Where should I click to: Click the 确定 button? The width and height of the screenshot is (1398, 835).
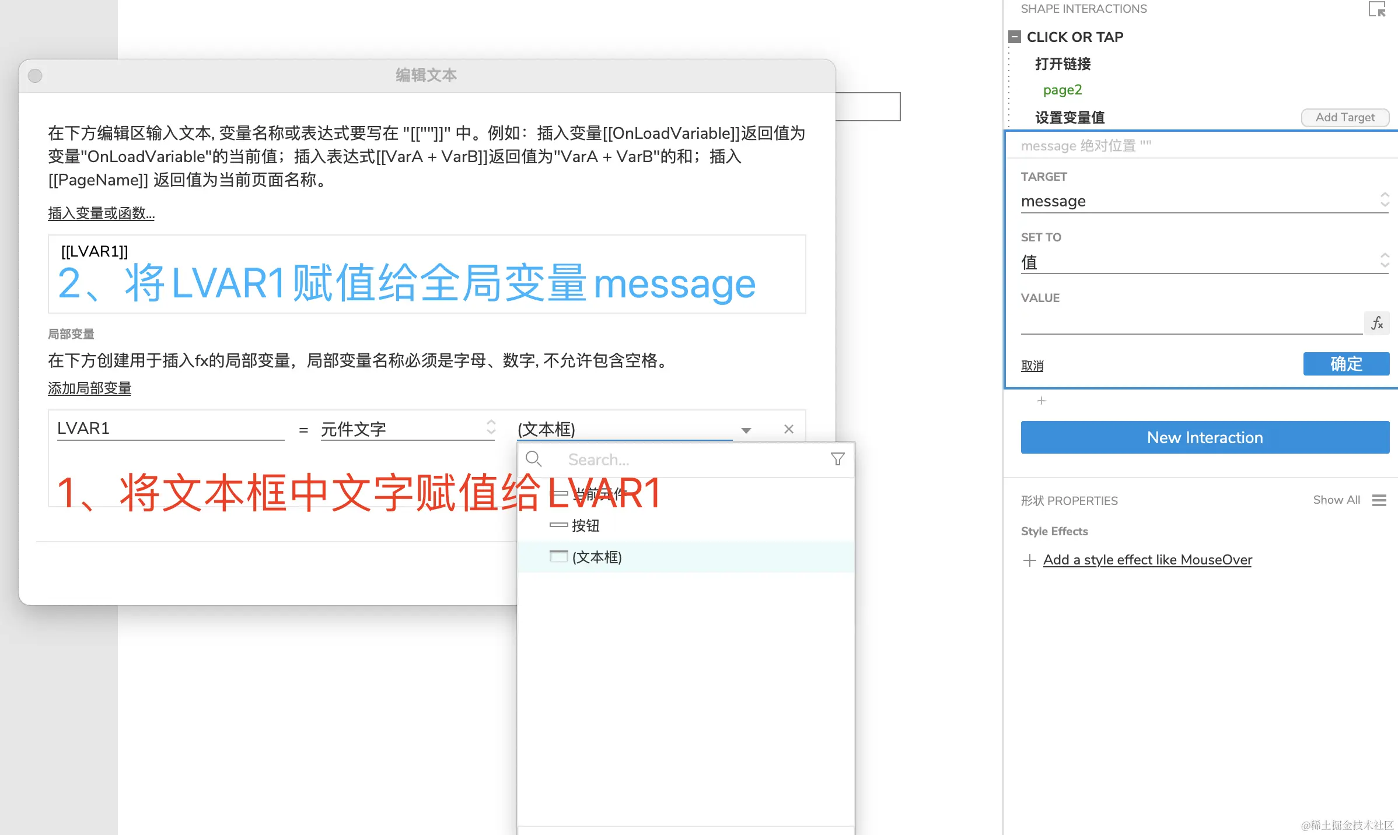coord(1345,364)
